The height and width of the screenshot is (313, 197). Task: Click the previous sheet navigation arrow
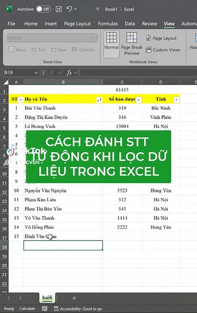[x=8, y=298]
